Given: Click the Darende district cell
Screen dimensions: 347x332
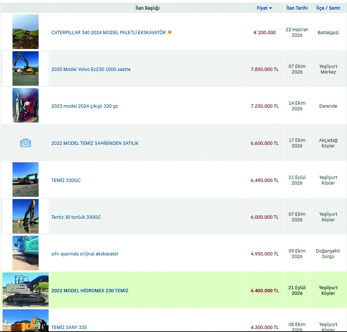Looking at the screenshot, I should (328, 106).
